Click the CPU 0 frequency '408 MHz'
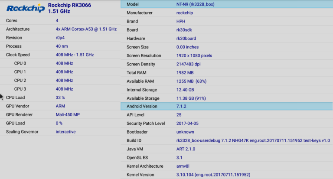 (64, 63)
